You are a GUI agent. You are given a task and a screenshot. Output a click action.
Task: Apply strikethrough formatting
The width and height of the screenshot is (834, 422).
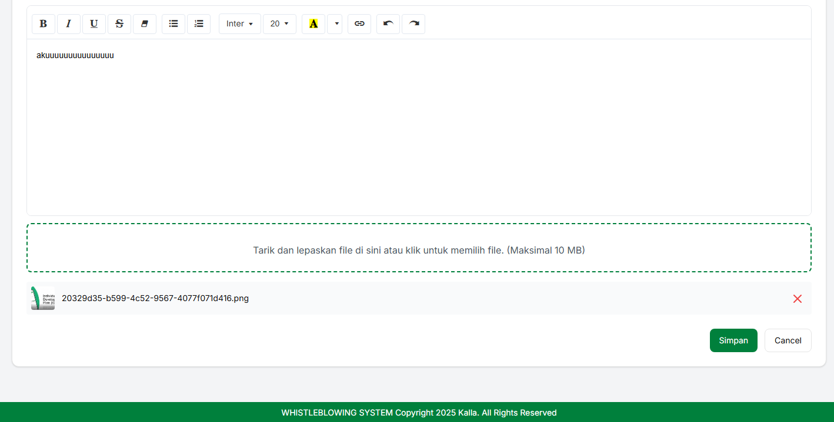point(119,24)
